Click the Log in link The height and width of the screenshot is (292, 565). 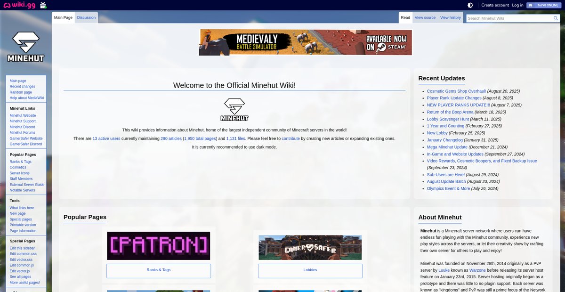coord(517,5)
